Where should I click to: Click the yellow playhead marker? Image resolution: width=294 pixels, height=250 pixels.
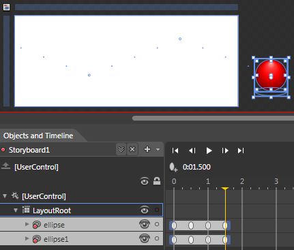[x=225, y=189]
